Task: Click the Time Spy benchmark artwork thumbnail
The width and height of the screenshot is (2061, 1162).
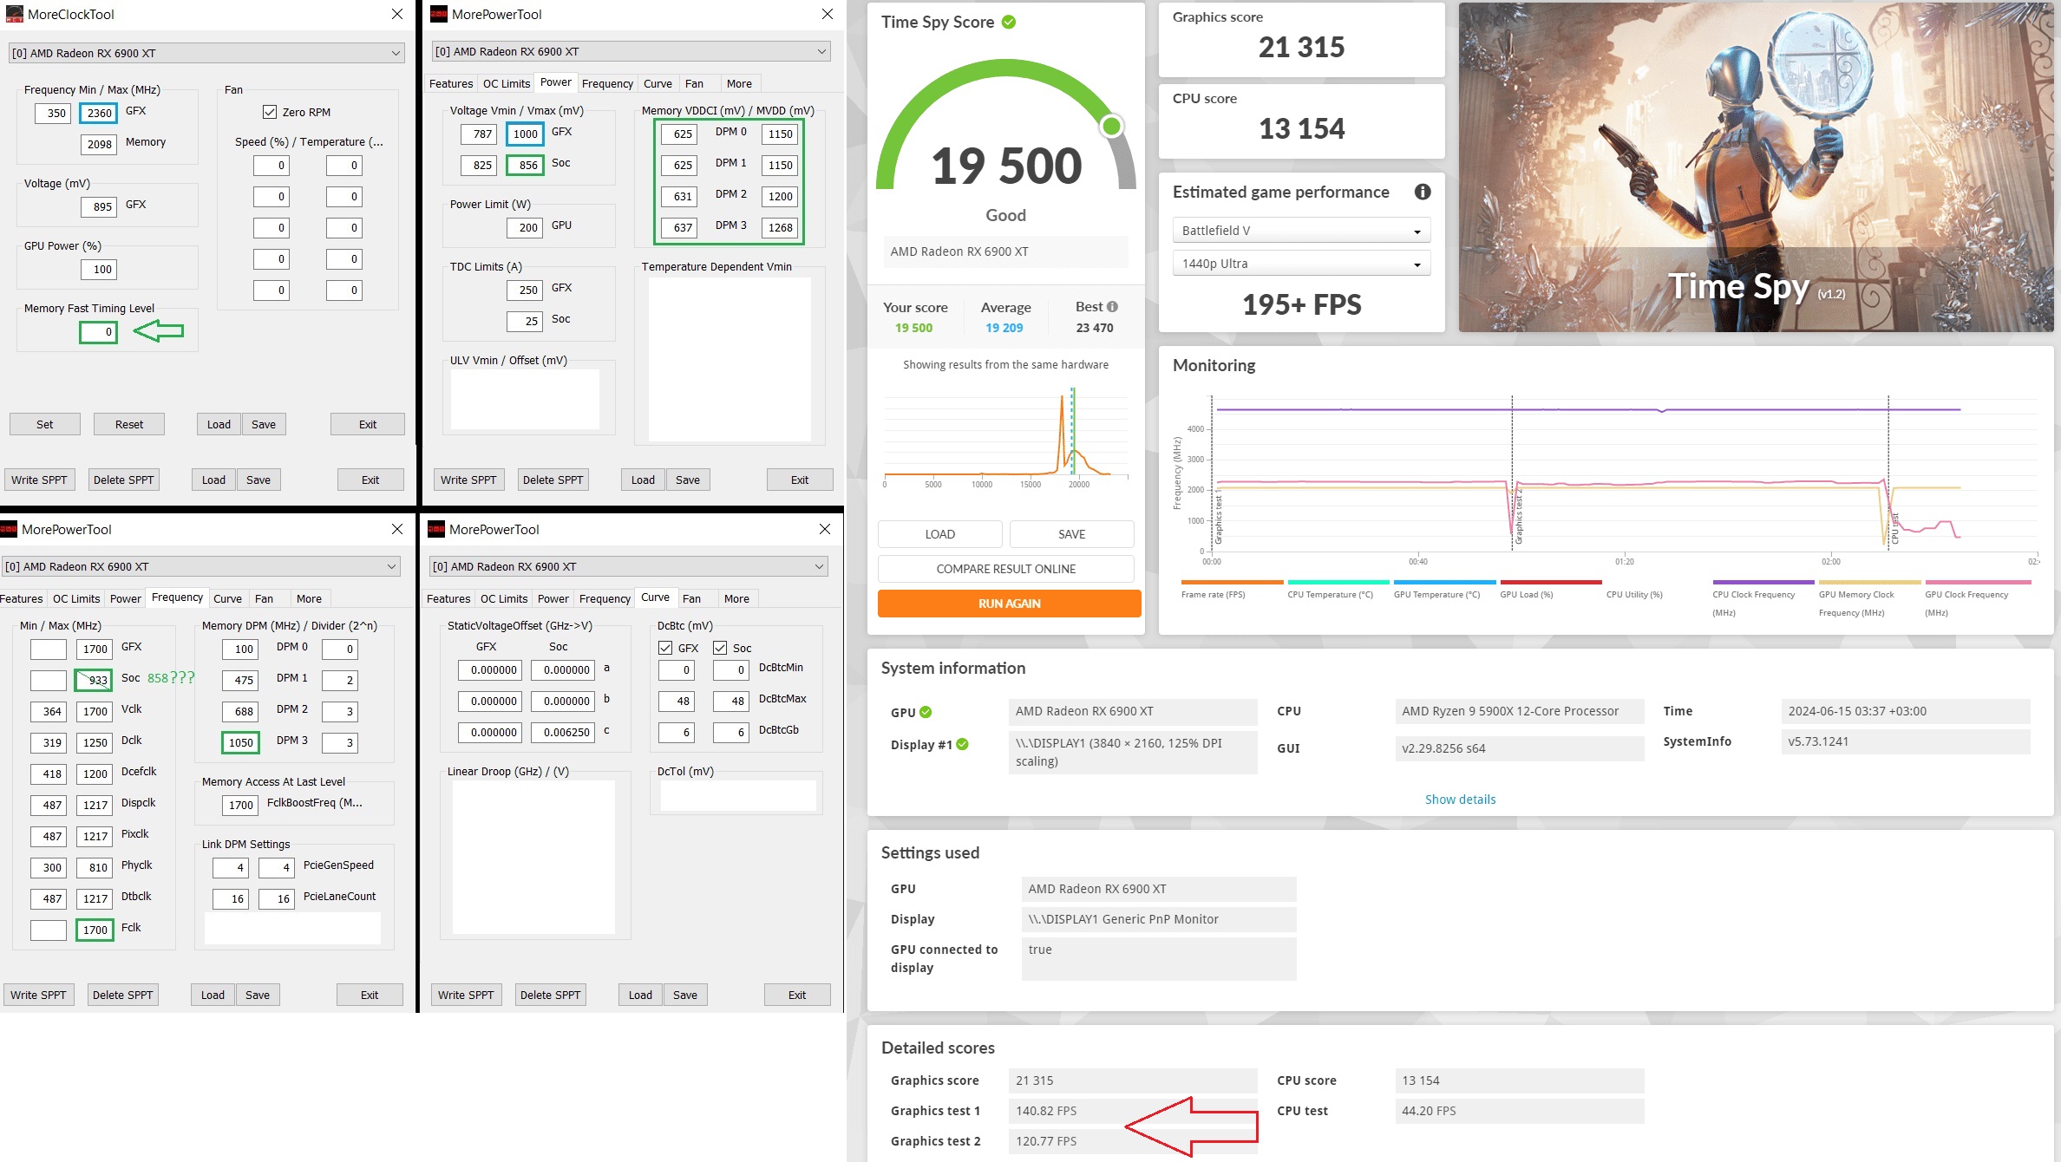Action: click(x=1756, y=167)
